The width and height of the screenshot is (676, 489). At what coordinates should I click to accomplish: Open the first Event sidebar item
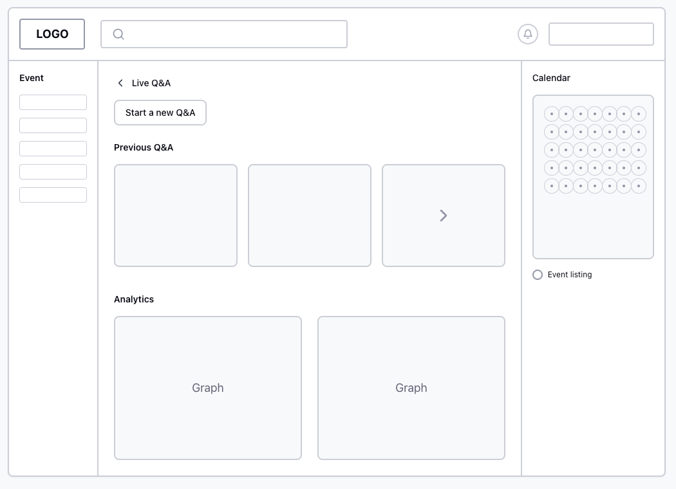(53, 102)
